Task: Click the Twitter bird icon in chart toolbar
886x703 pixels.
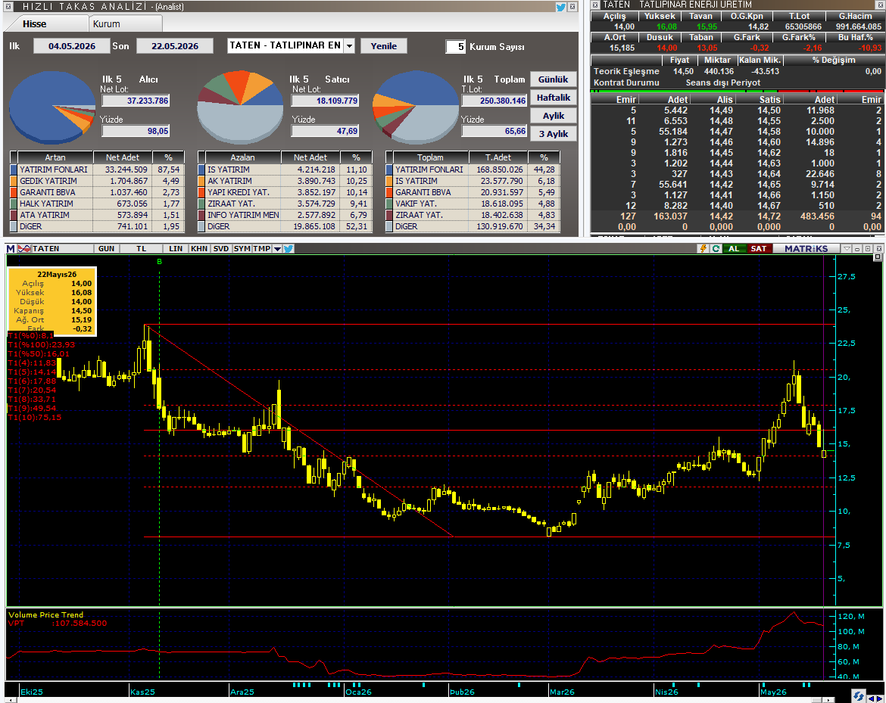Action: 289,249
